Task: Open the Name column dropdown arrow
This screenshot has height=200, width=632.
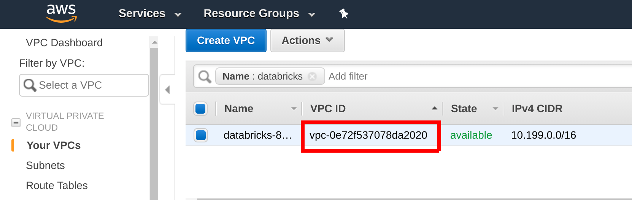Action: click(x=294, y=109)
